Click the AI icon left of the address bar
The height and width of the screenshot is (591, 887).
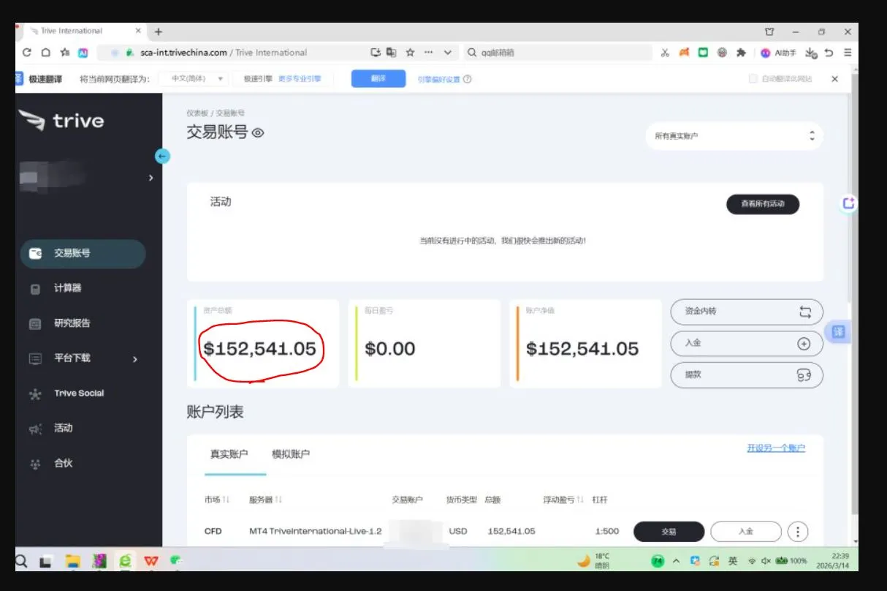click(x=83, y=53)
